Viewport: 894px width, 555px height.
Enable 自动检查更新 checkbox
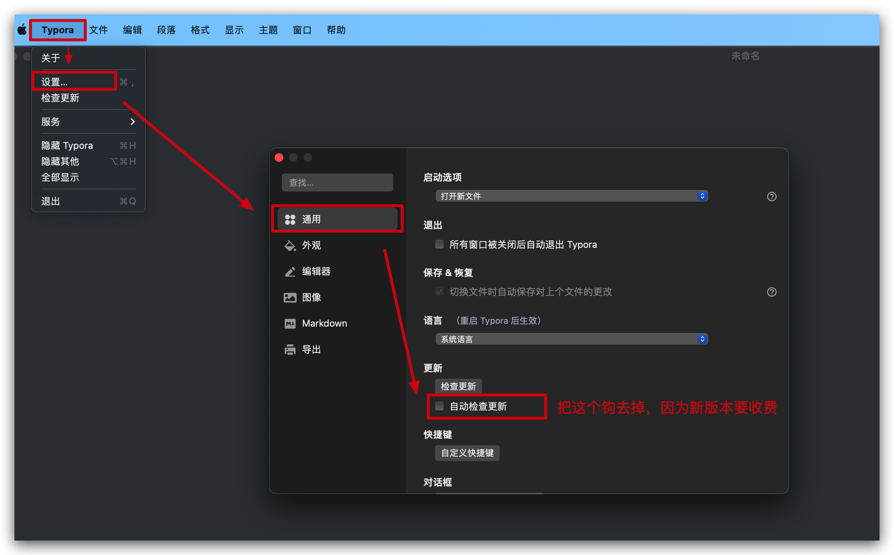439,406
